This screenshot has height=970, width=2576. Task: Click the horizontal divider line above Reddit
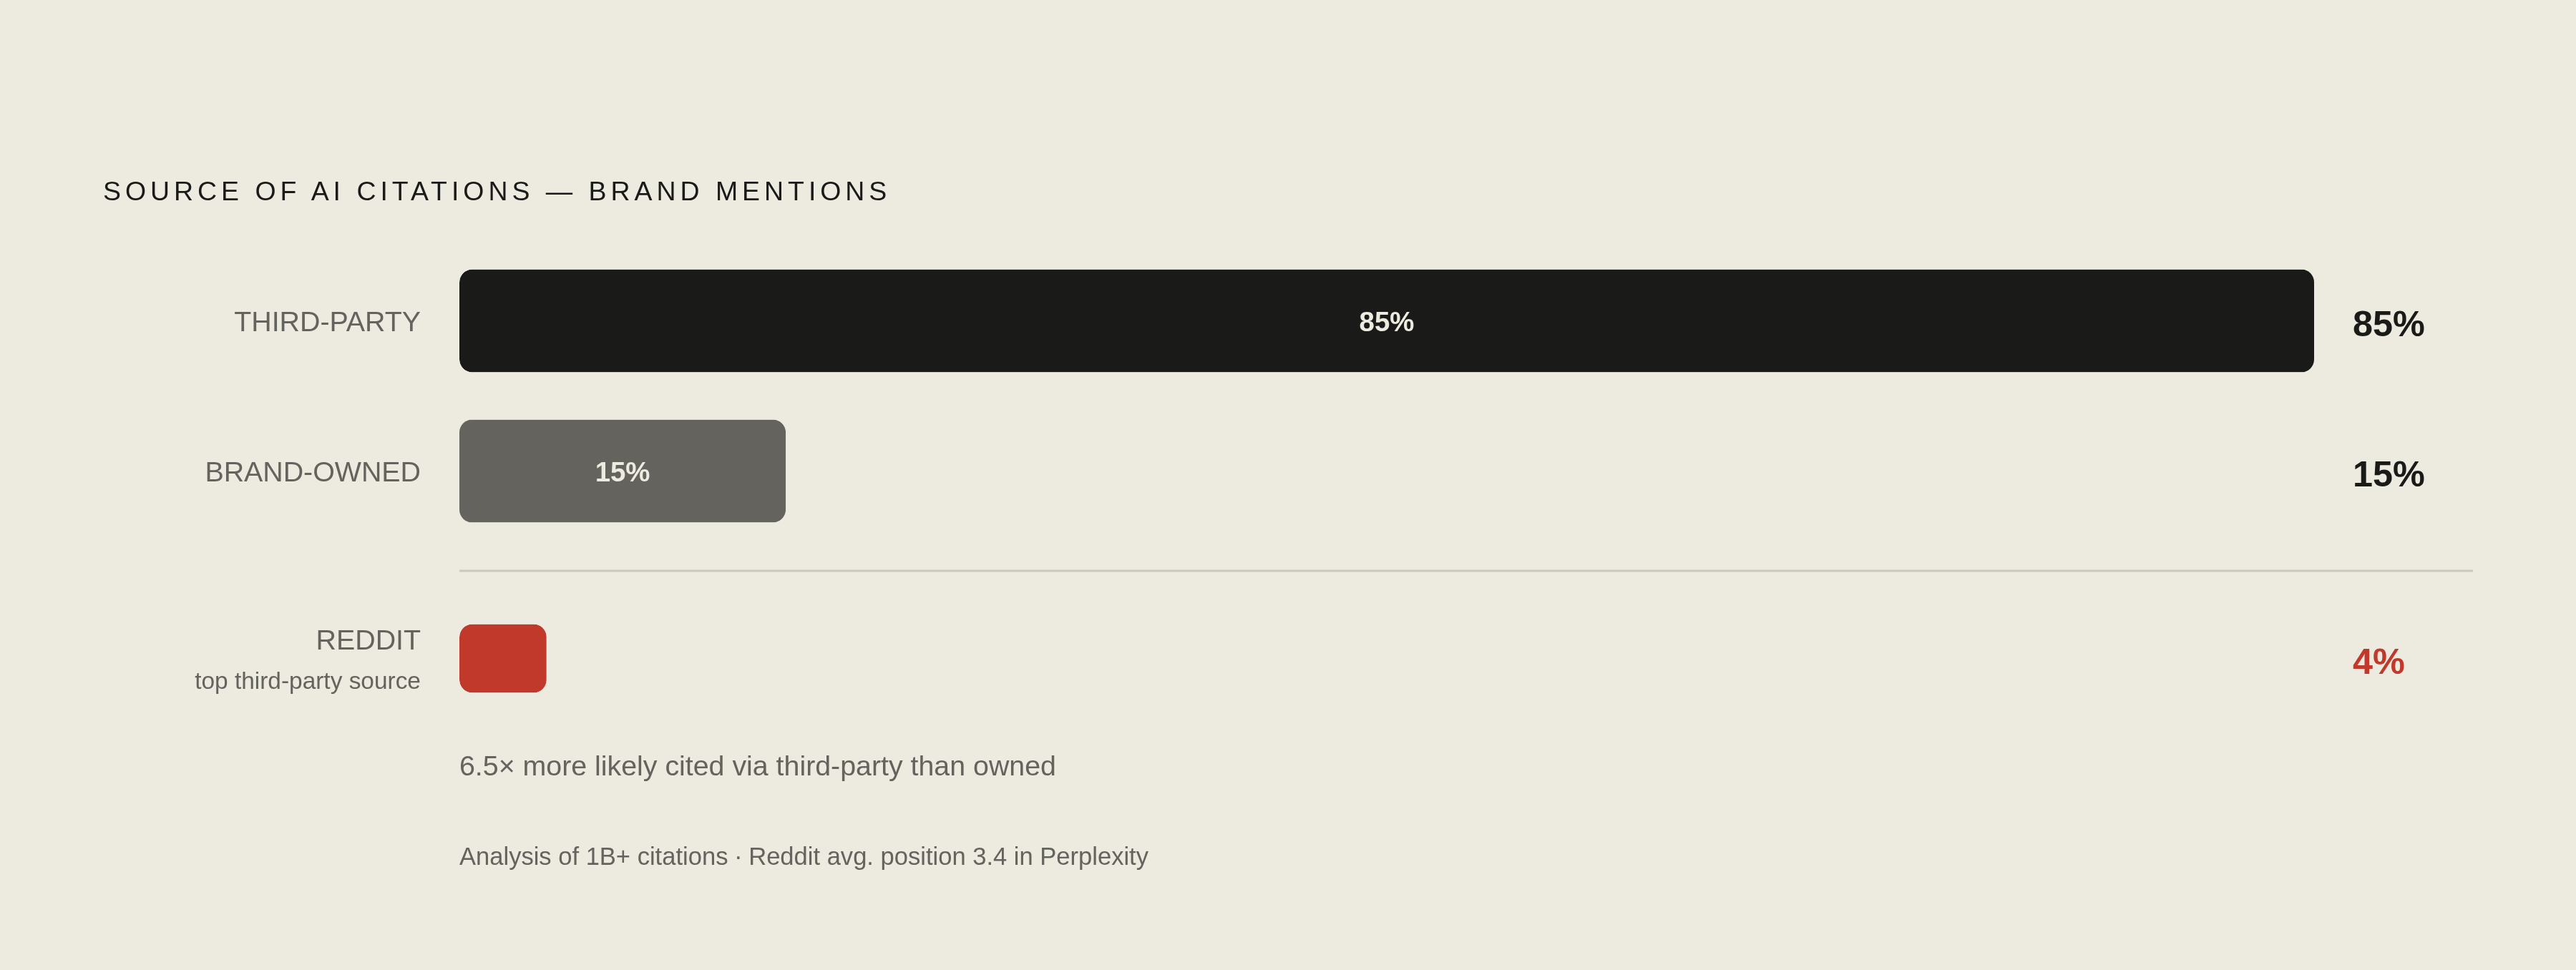1466,571
